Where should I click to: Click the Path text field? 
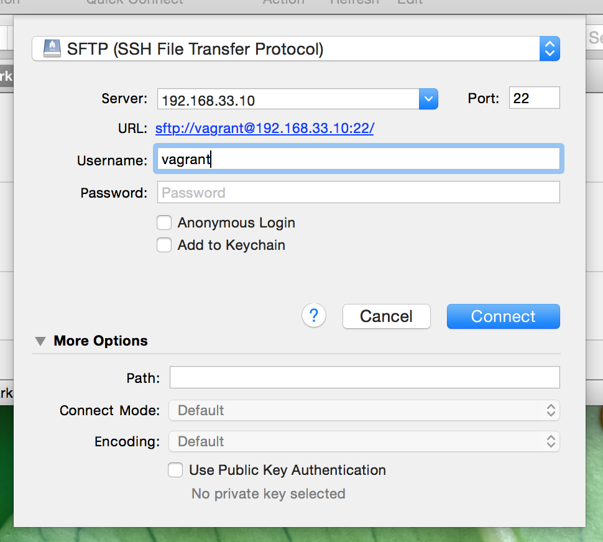coord(364,377)
